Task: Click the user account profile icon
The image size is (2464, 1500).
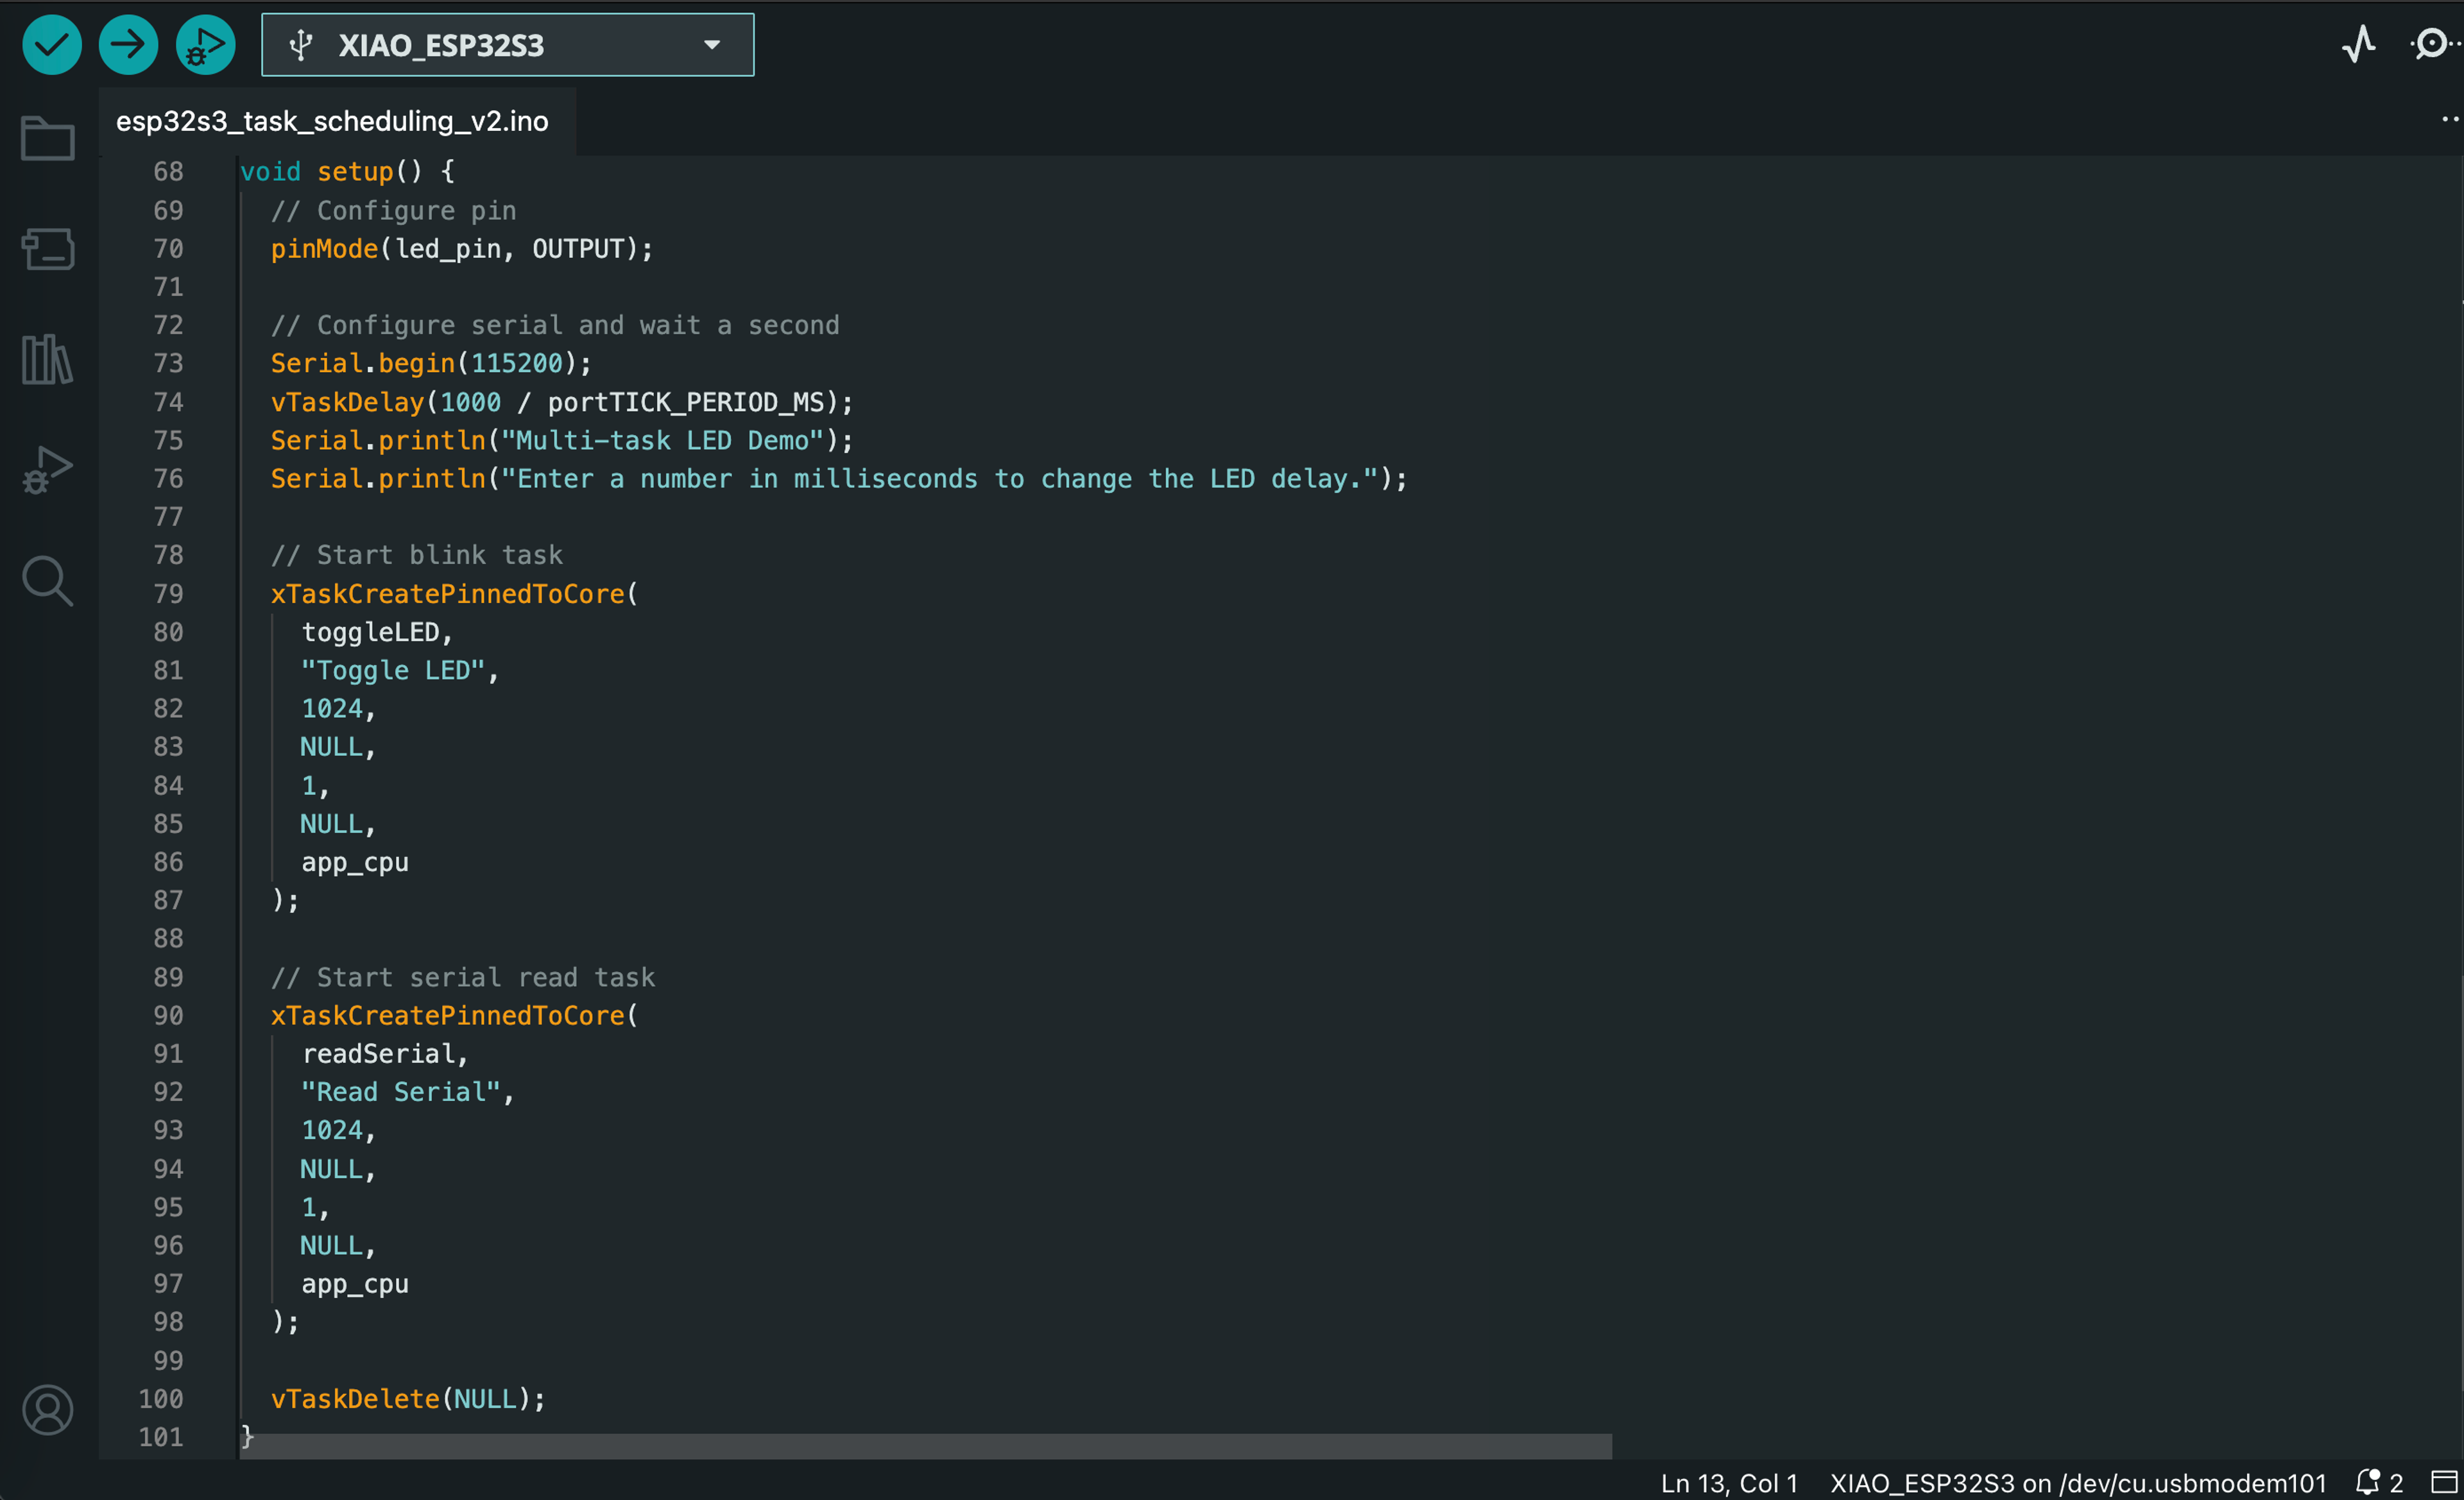Action: click(x=47, y=1410)
